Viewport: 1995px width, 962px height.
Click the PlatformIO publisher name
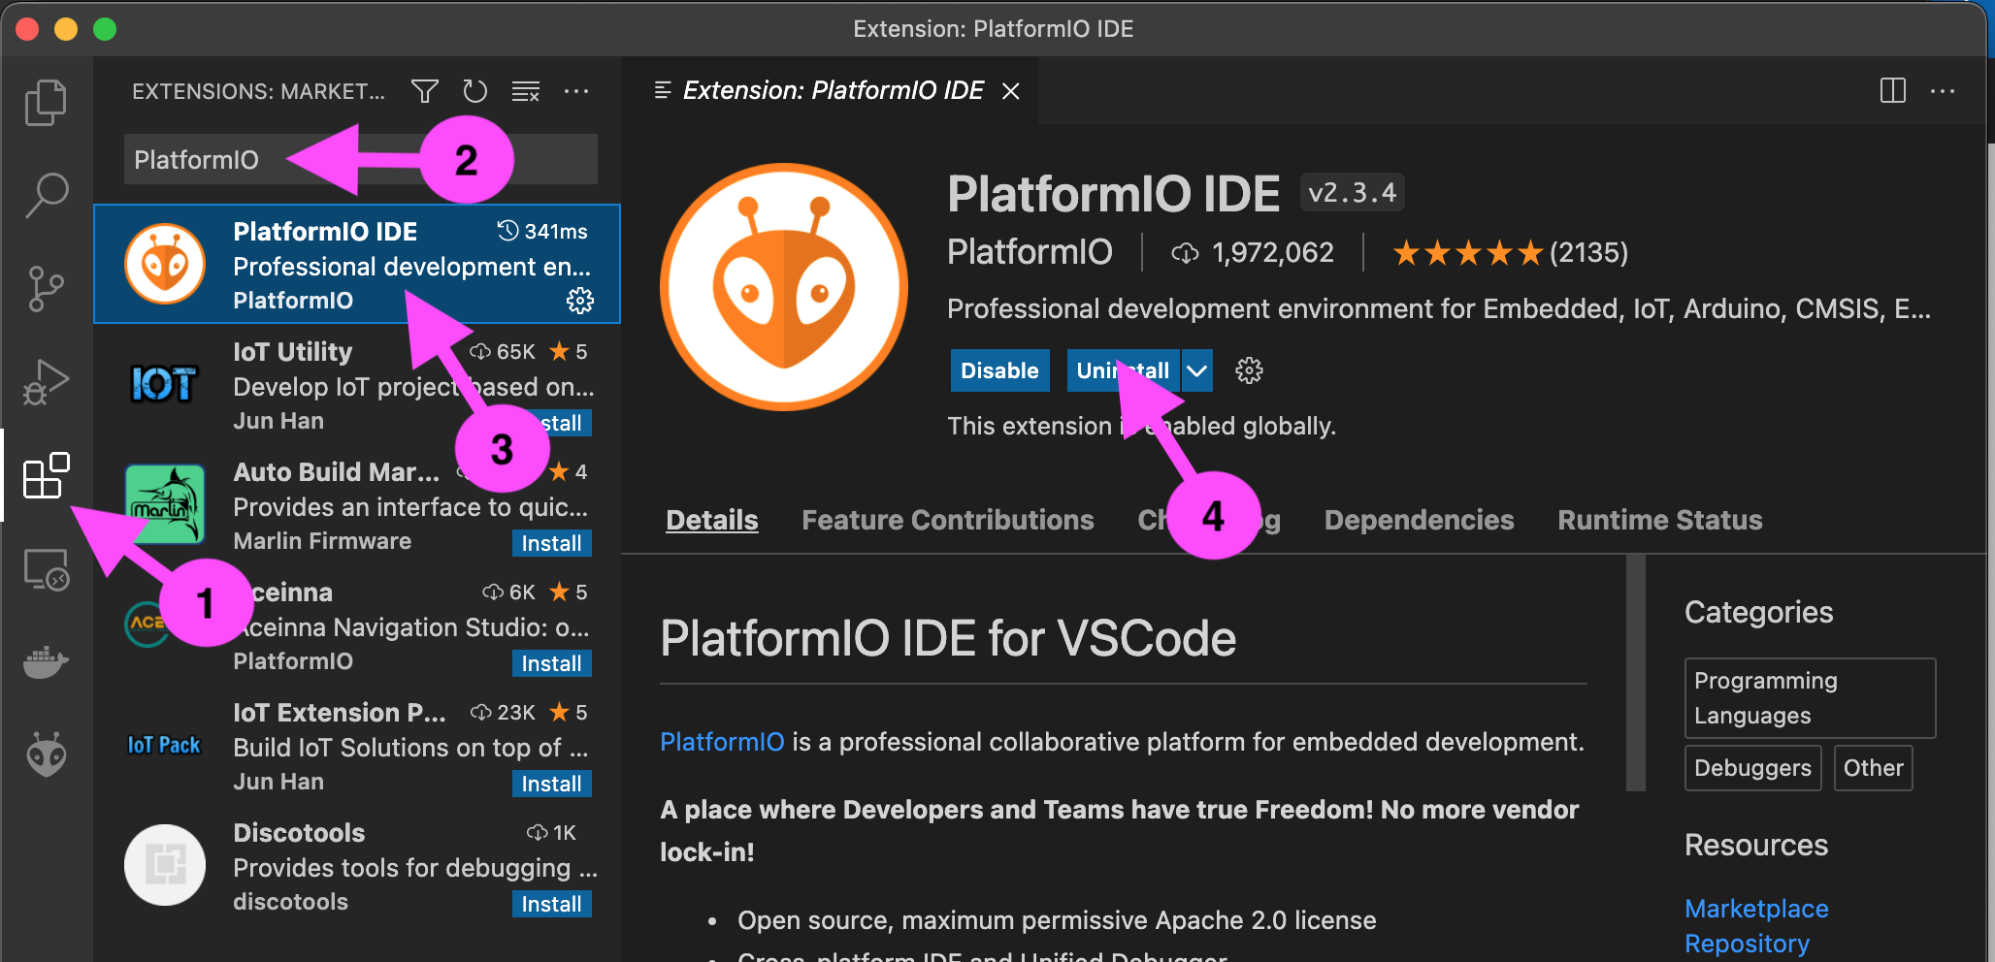click(x=1030, y=252)
